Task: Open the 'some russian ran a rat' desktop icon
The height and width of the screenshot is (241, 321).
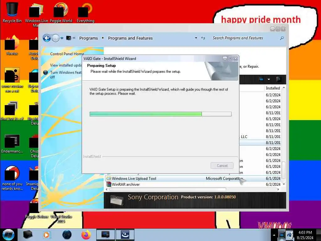Action: pyautogui.click(x=12, y=80)
